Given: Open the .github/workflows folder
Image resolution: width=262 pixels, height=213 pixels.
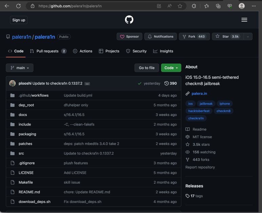Looking at the screenshot, I should 34,95.
